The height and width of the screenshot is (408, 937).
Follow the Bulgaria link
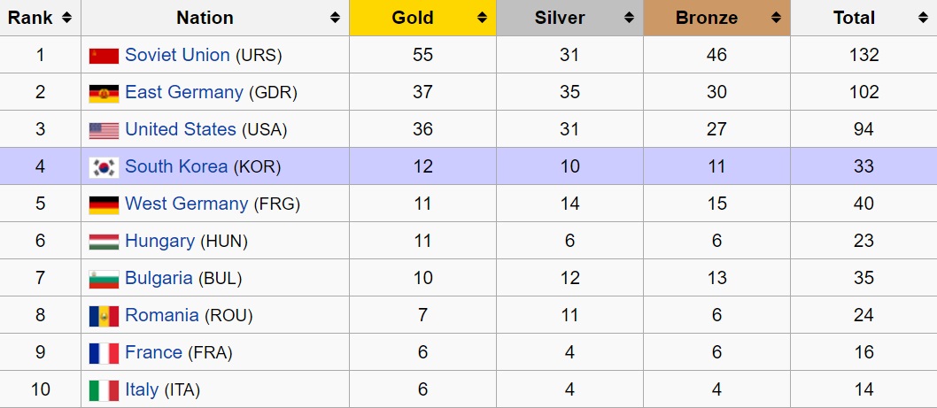[159, 278]
